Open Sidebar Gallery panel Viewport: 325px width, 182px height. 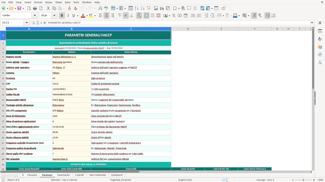coord(320,47)
